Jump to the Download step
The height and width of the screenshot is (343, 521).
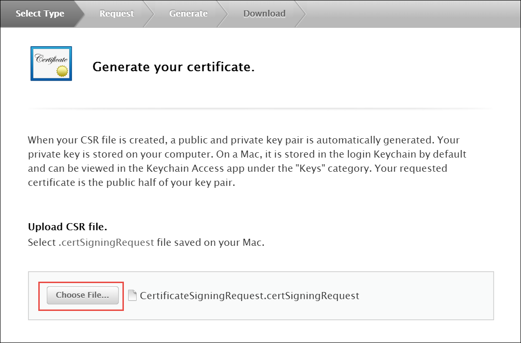[x=264, y=14]
